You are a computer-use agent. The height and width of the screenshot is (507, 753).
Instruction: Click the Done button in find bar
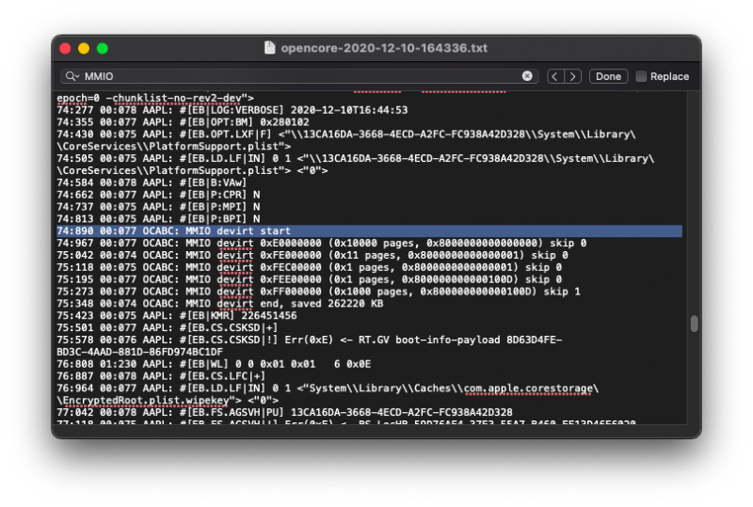[608, 76]
